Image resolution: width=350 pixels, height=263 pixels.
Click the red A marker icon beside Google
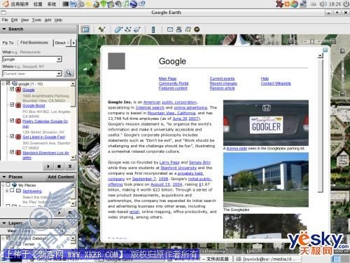(18, 90)
